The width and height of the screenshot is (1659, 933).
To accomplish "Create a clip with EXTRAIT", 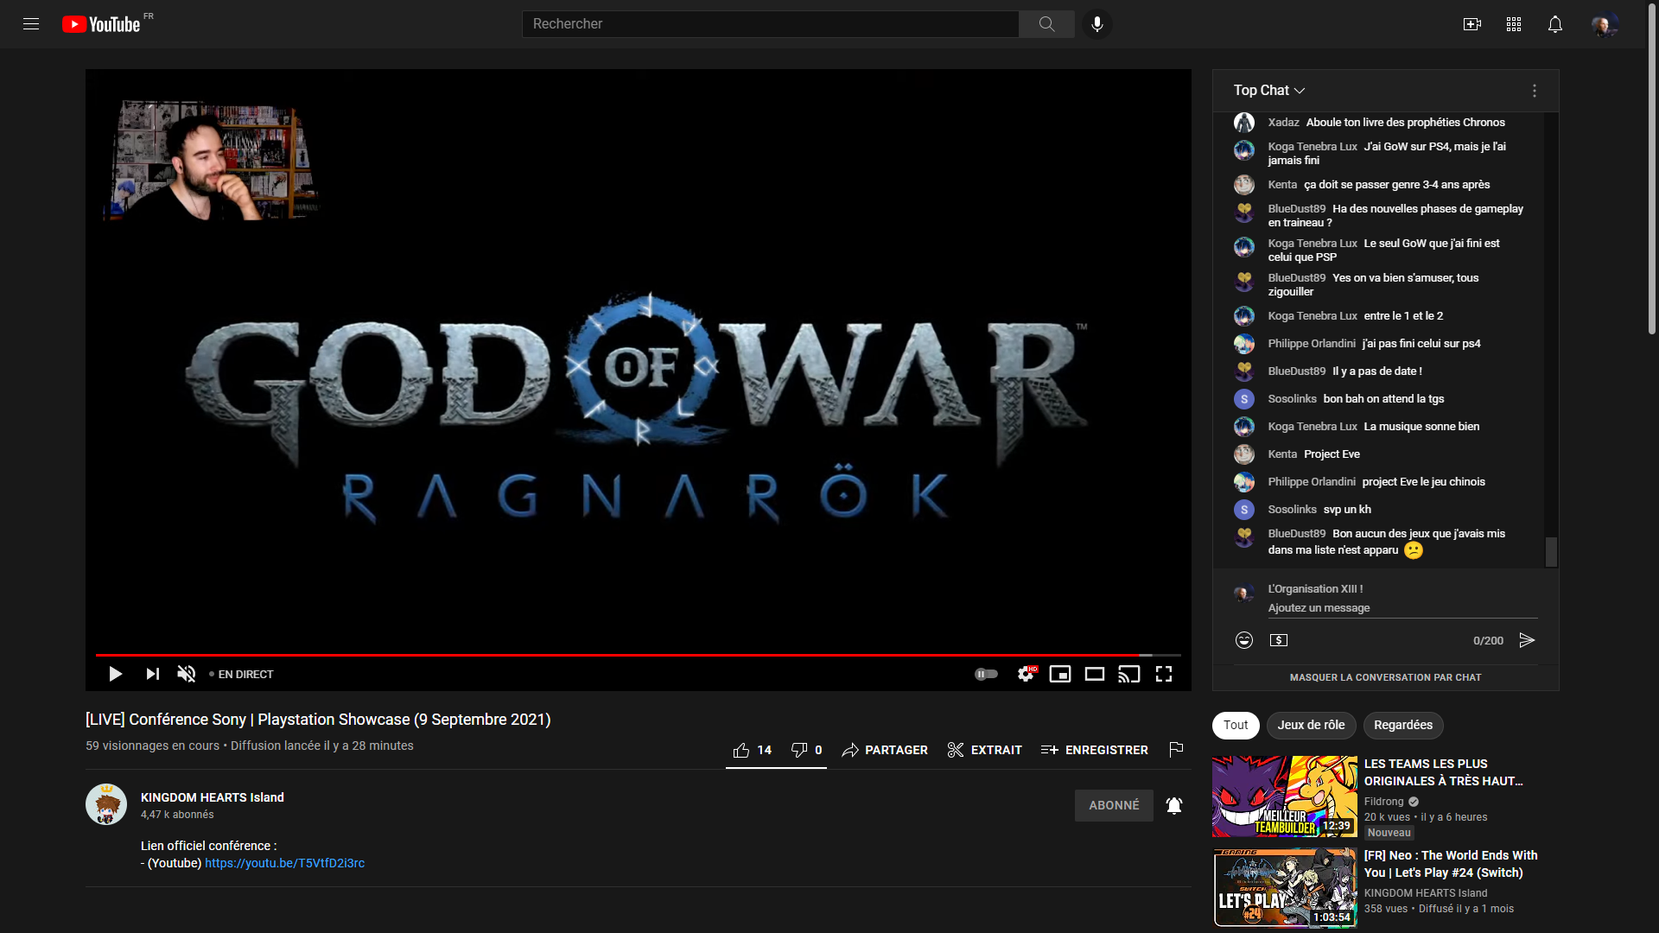I will point(984,750).
